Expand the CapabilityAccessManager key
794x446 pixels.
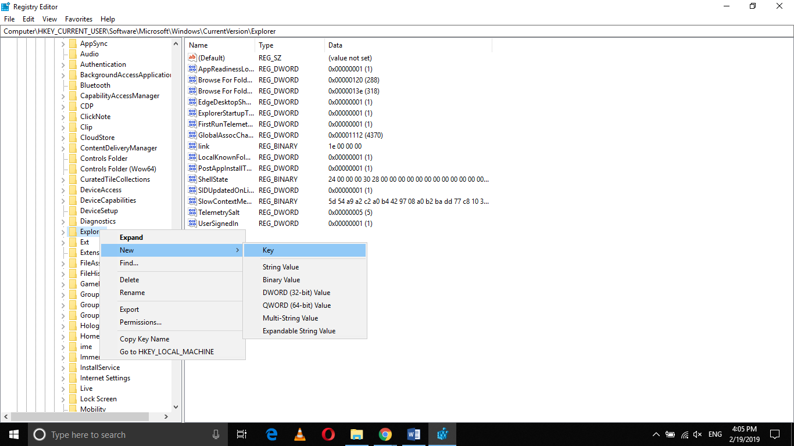(x=63, y=96)
